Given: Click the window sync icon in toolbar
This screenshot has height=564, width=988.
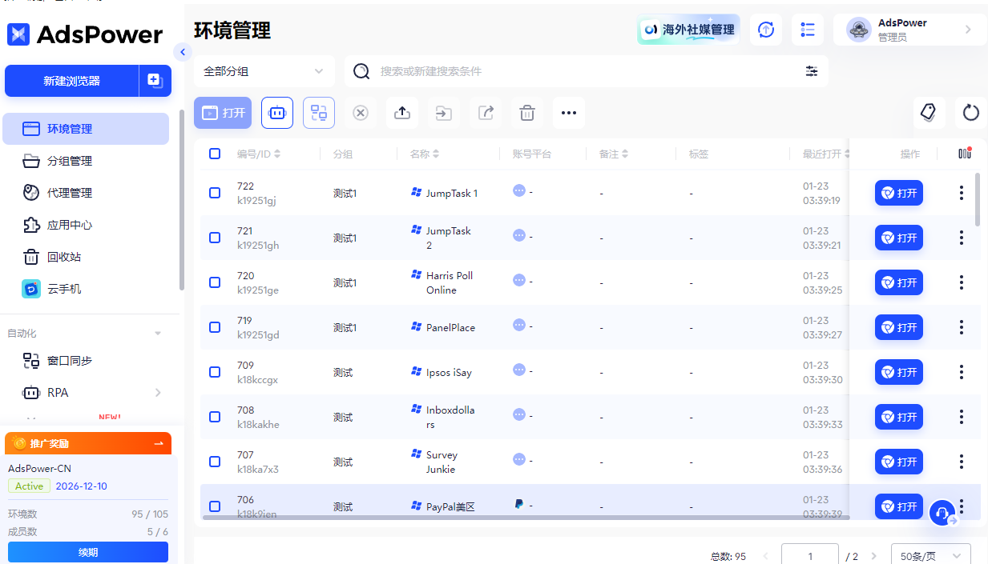Looking at the screenshot, I should click(318, 113).
